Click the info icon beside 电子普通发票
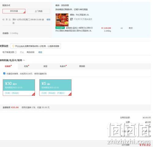 point(16,52)
